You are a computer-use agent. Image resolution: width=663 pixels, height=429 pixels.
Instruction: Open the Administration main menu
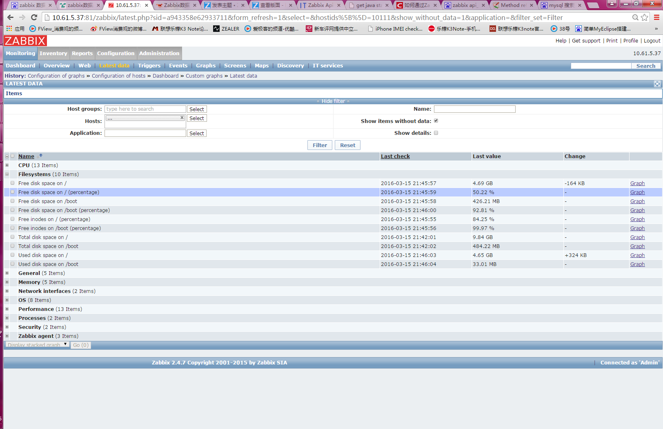(159, 53)
